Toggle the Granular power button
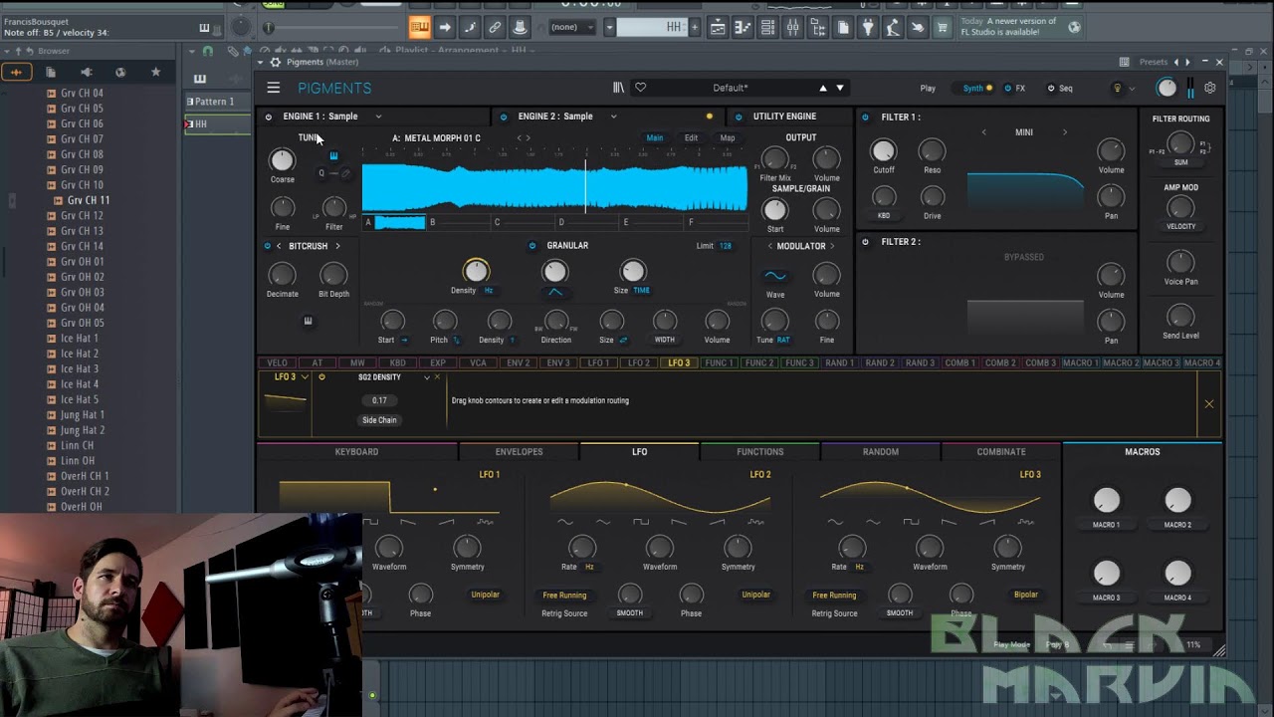The width and height of the screenshot is (1274, 717). (531, 246)
